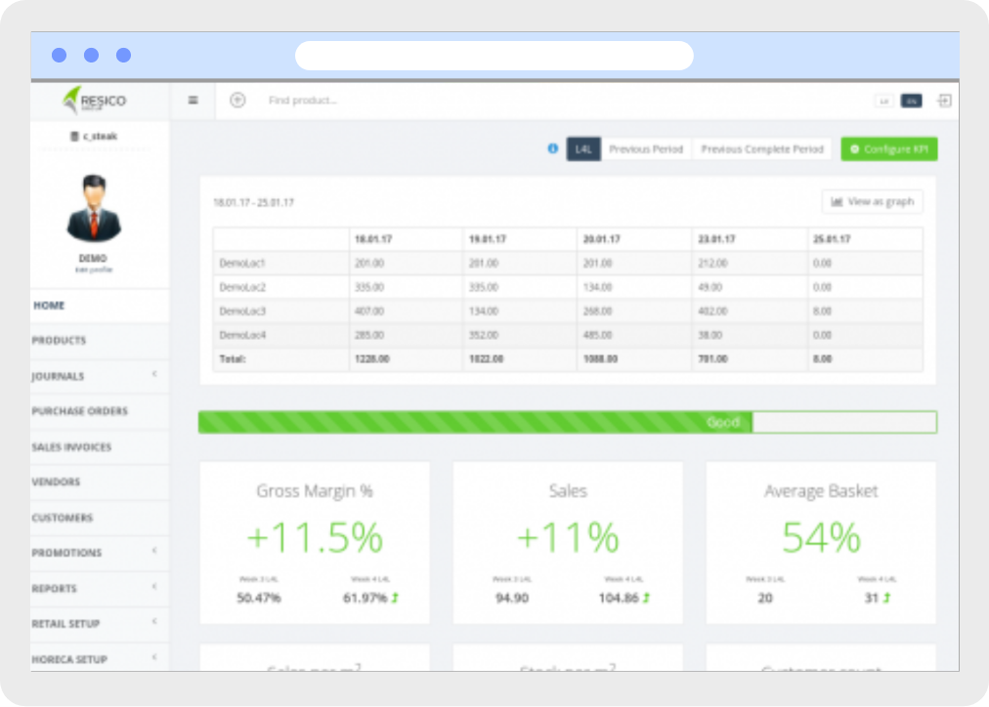Image resolution: width=989 pixels, height=707 pixels.
Task: Click View as graph button
Action: (873, 201)
